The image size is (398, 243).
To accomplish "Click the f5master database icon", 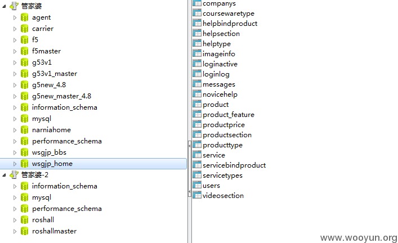I will [x=24, y=51].
